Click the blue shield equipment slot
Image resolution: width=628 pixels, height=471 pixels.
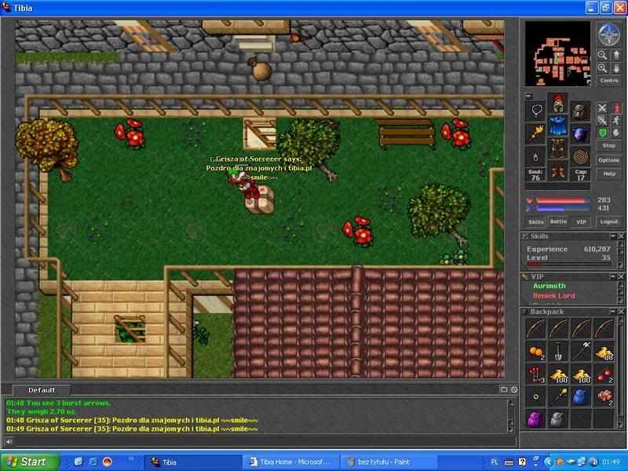[580, 133]
